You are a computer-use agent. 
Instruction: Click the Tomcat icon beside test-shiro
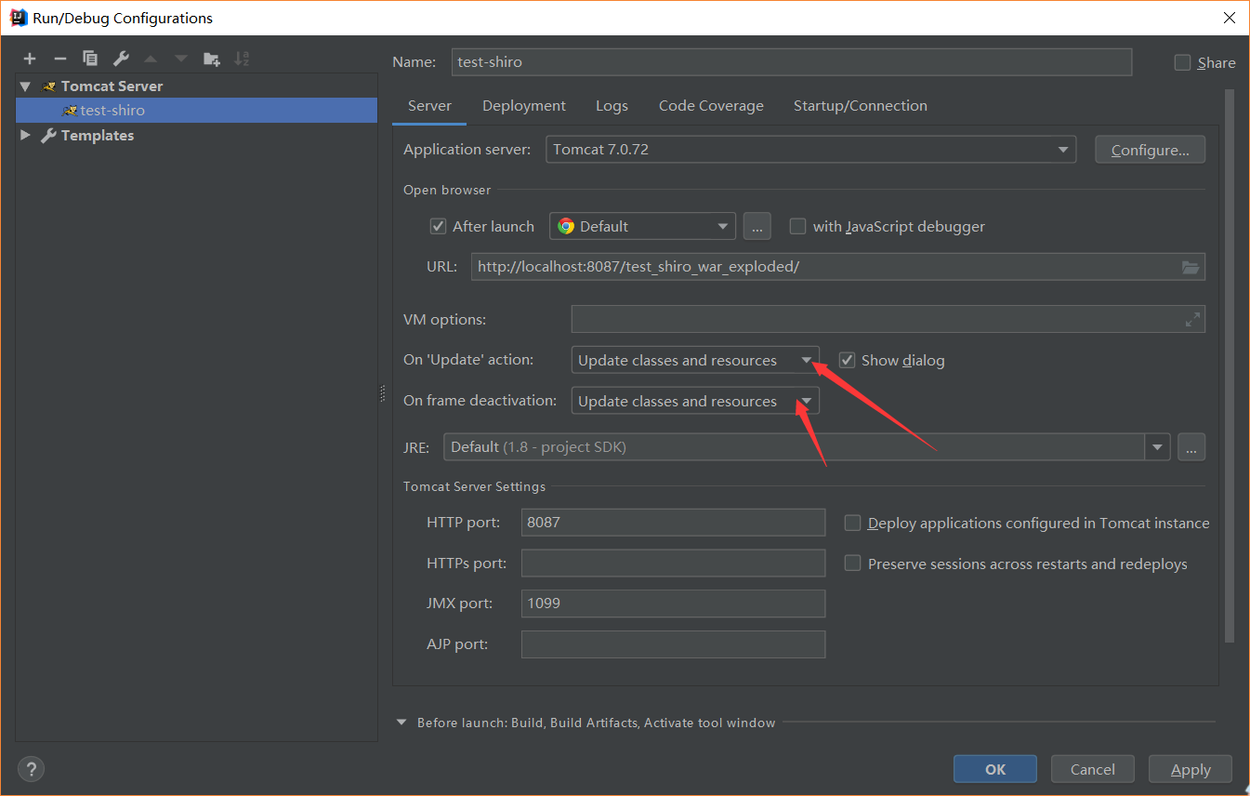(70, 111)
